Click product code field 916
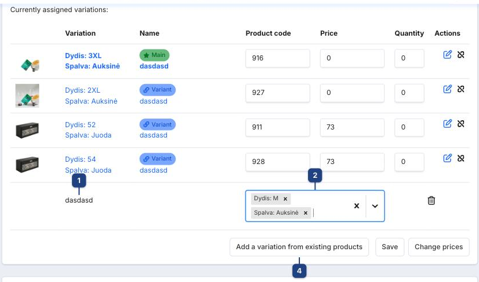This screenshot has height=282, width=479. (277, 58)
